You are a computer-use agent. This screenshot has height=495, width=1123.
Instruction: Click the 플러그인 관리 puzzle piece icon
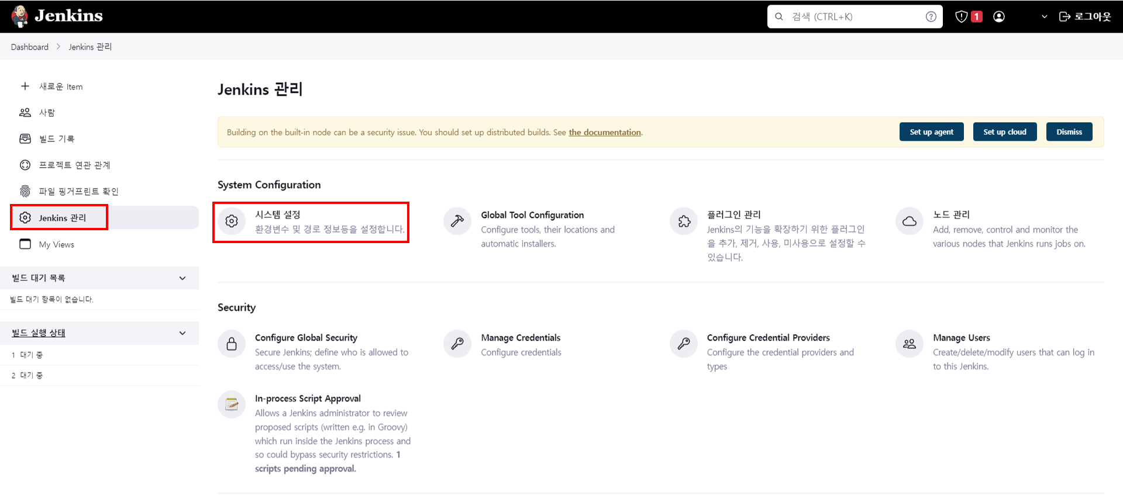(x=684, y=221)
